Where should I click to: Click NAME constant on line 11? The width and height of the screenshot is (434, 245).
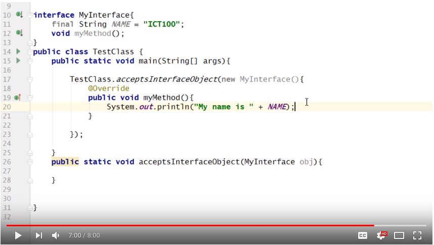pyautogui.click(x=120, y=24)
